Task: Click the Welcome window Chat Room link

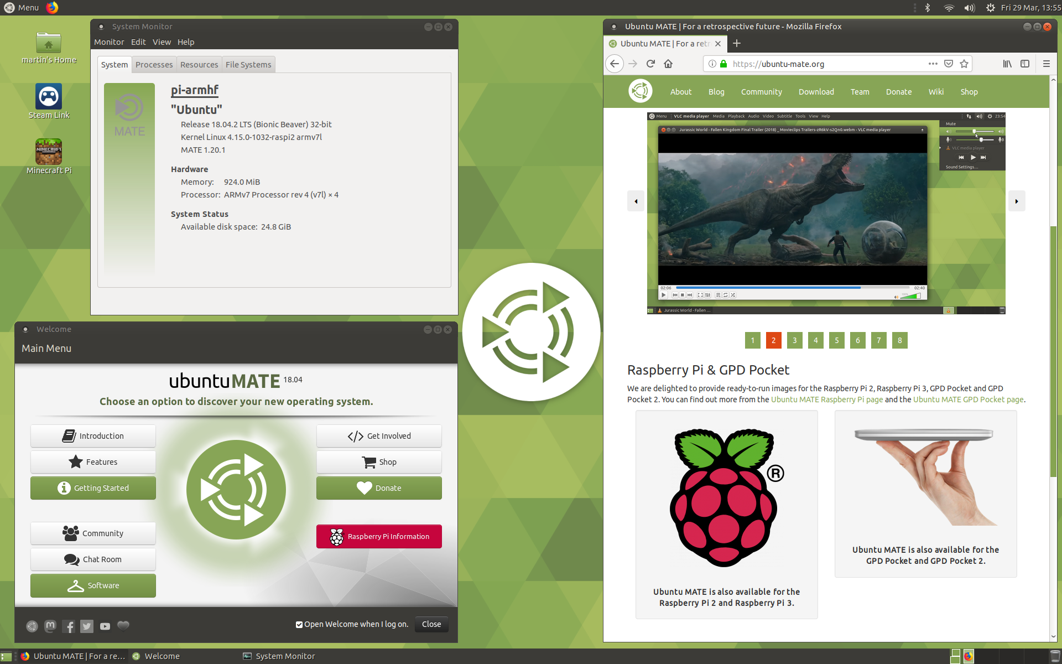Action: 93,559
